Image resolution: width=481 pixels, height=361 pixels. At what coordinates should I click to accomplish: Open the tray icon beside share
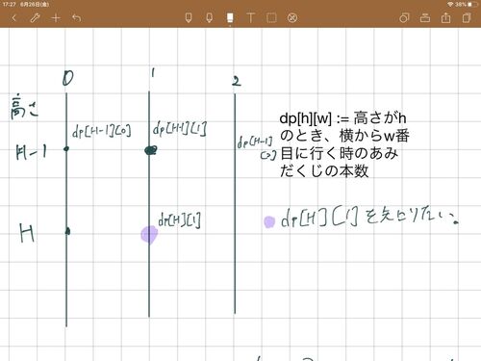click(x=425, y=18)
